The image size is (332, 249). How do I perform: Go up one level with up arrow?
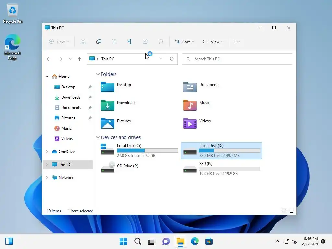click(x=80, y=59)
